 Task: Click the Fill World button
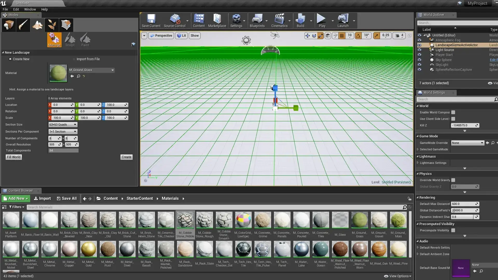[13, 157]
